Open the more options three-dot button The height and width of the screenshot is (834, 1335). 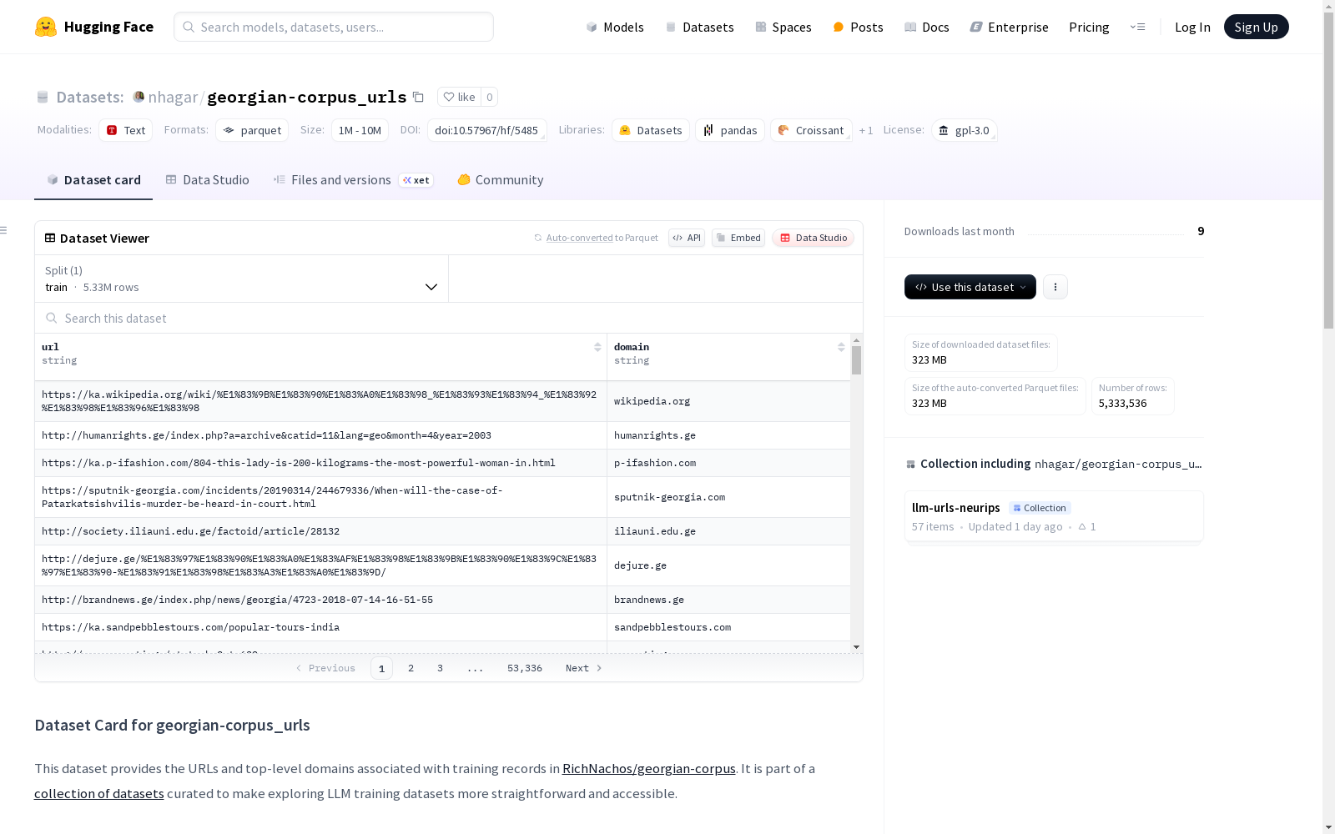point(1055,287)
